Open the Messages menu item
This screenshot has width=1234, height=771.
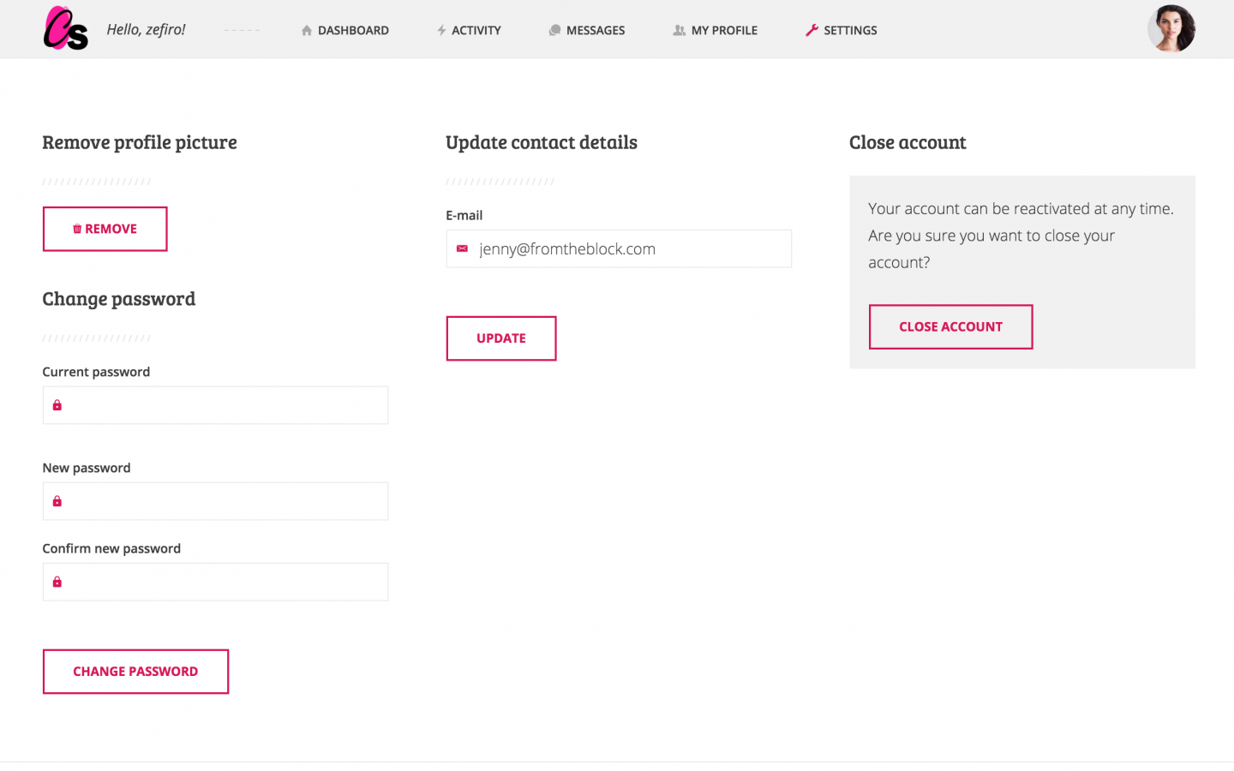pyautogui.click(x=587, y=31)
